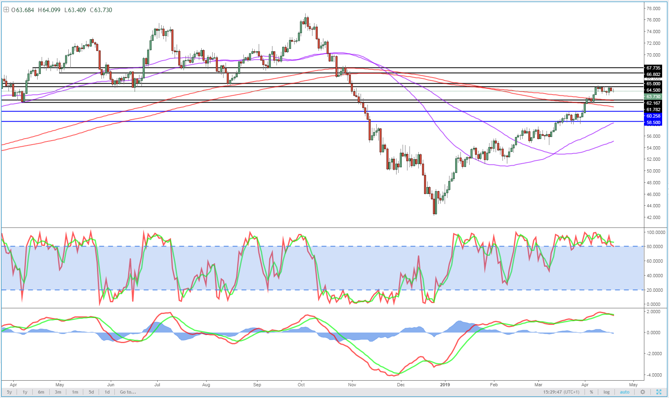The image size is (669, 398).
Task: Click the O63.684 open value in the legend
Action: tap(23, 10)
